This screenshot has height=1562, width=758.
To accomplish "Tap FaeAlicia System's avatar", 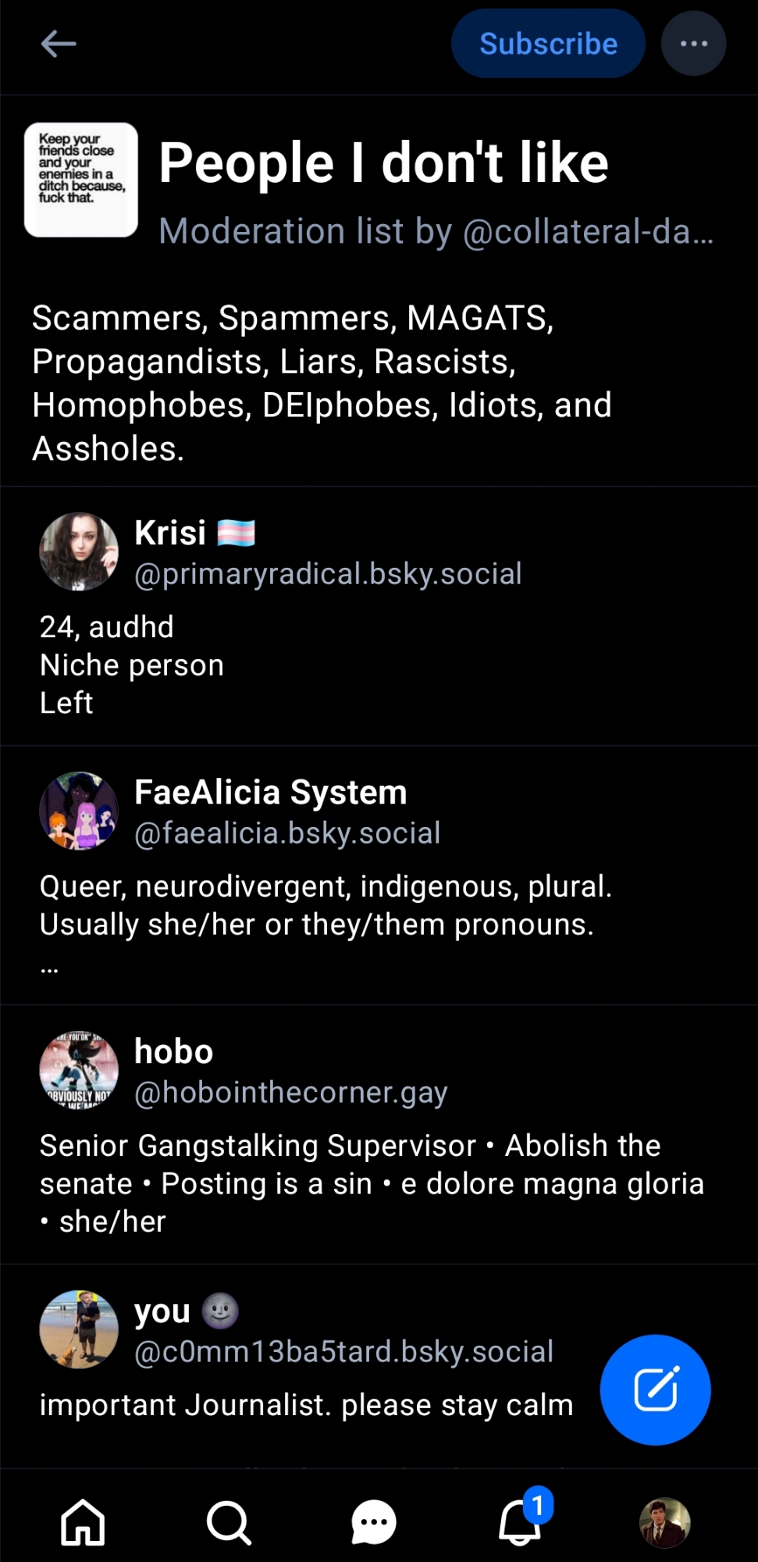I will (79, 811).
